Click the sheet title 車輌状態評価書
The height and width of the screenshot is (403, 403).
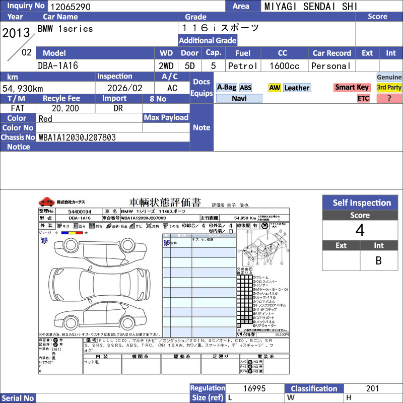(165, 203)
